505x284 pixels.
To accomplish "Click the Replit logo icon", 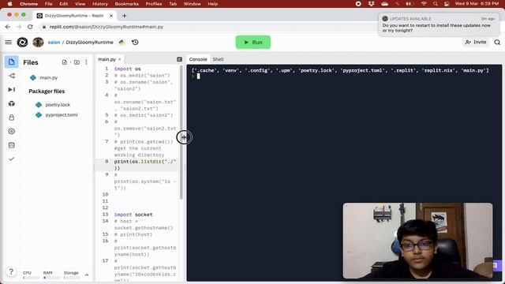I will [x=22, y=42].
